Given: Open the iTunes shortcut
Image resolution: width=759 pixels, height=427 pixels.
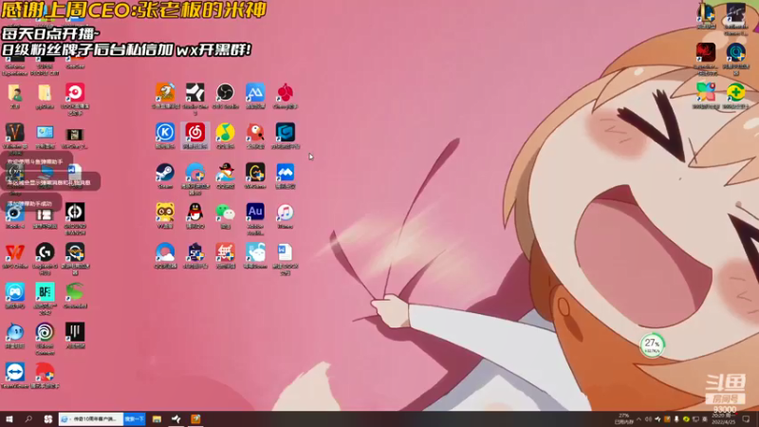Looking at the screenshot, I should [x=286, y=212].
